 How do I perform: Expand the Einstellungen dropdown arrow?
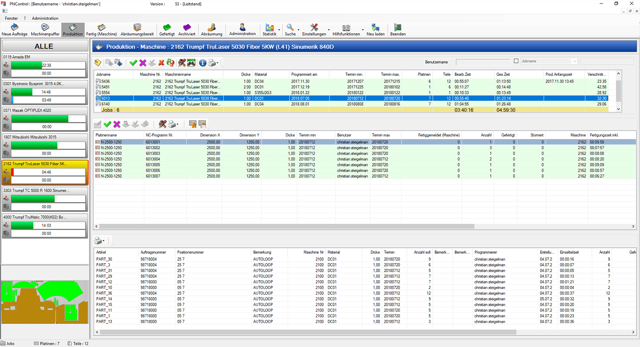[329, 30]
